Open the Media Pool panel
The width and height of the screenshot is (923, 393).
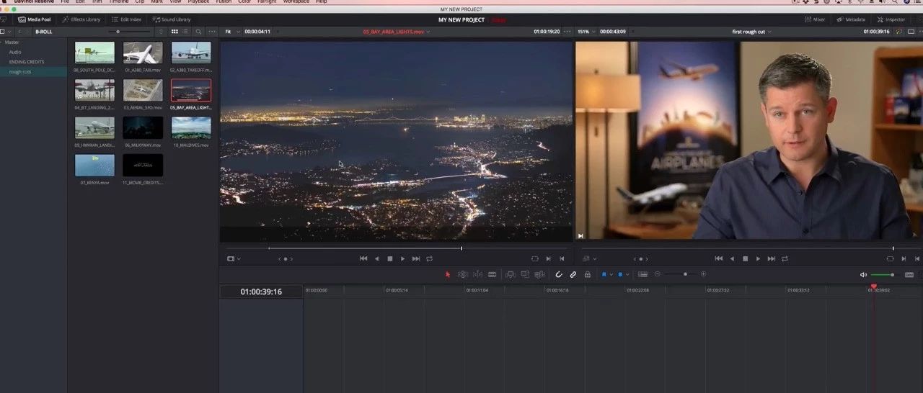coord(34,19)
